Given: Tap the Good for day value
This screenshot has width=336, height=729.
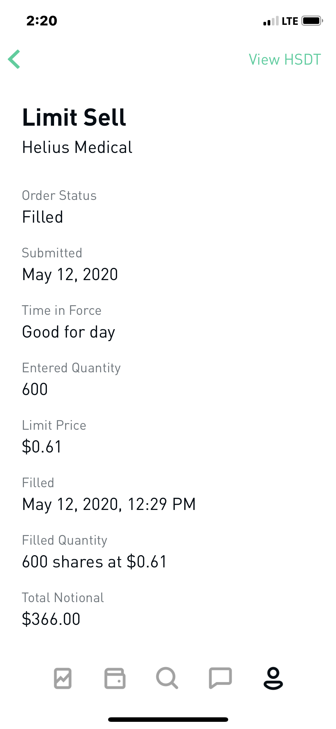Looking at the screenshot, I should 69,332.
